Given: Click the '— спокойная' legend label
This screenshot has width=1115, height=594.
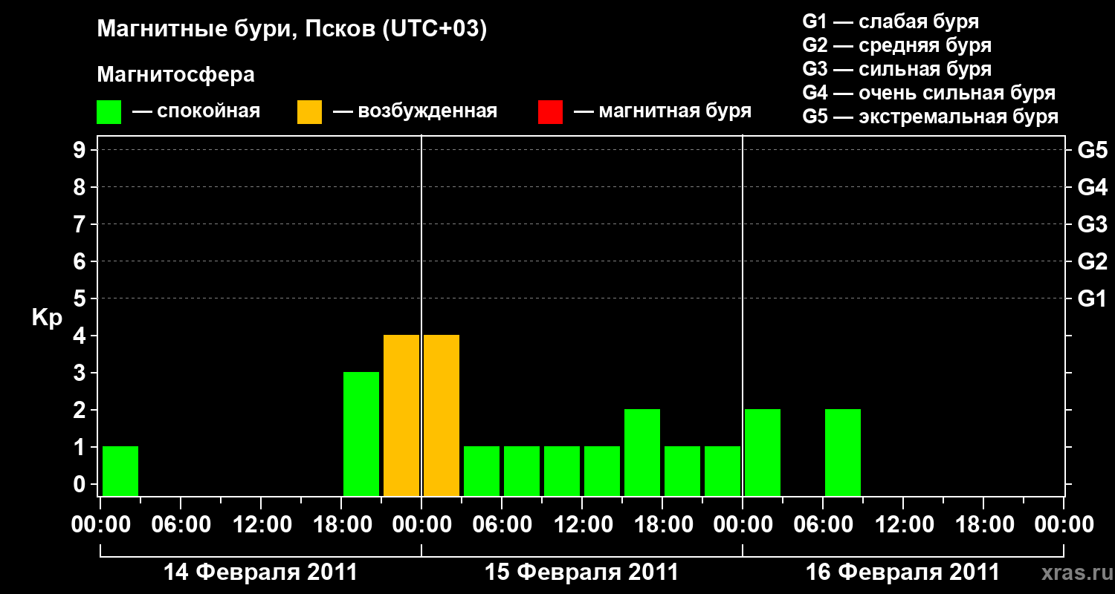Looking at the screenshot, I should [196, 111].
